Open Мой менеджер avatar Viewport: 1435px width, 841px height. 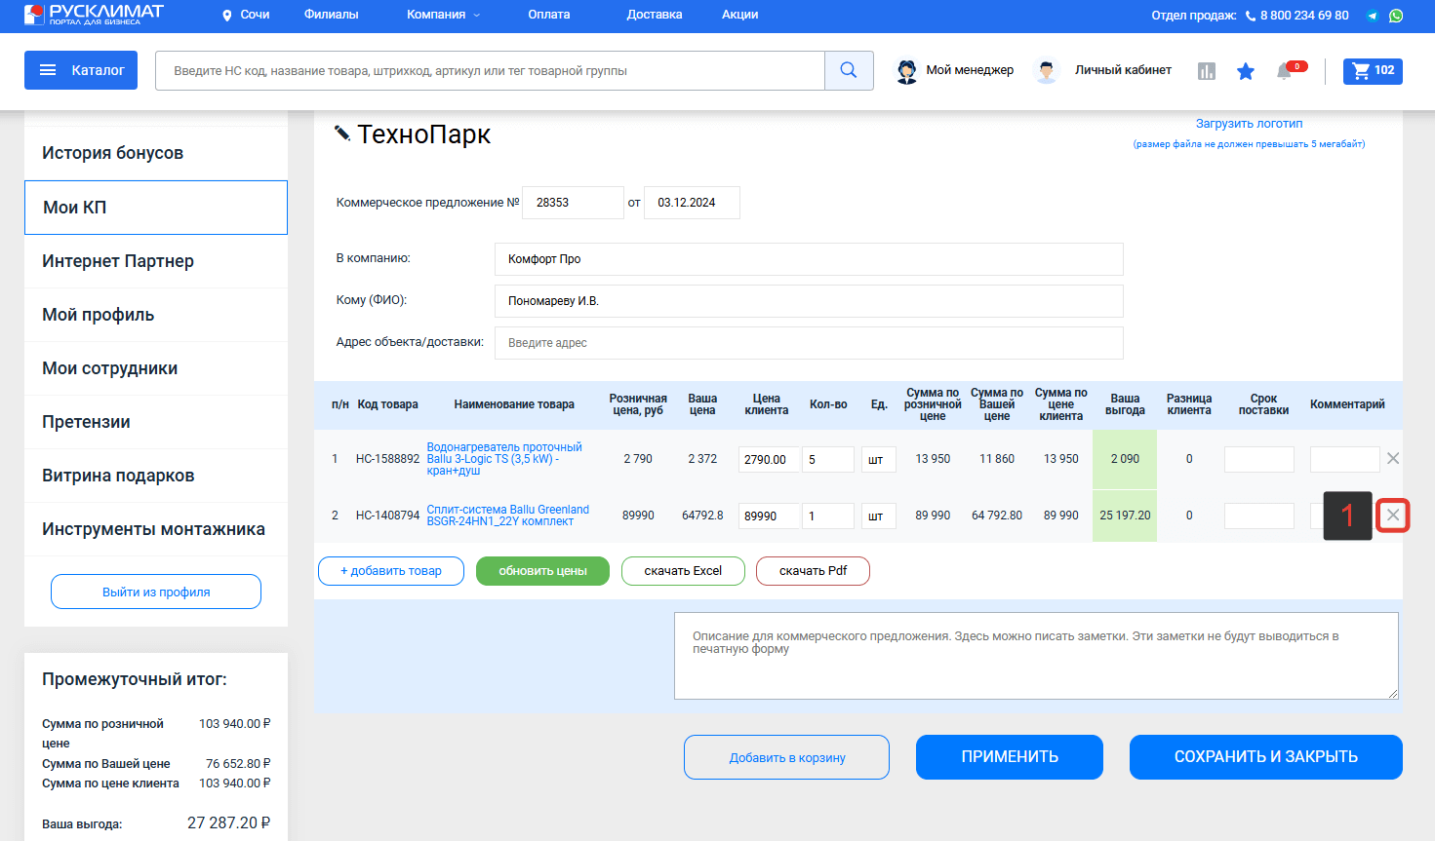pyautogui.click(x=907, y=71)
